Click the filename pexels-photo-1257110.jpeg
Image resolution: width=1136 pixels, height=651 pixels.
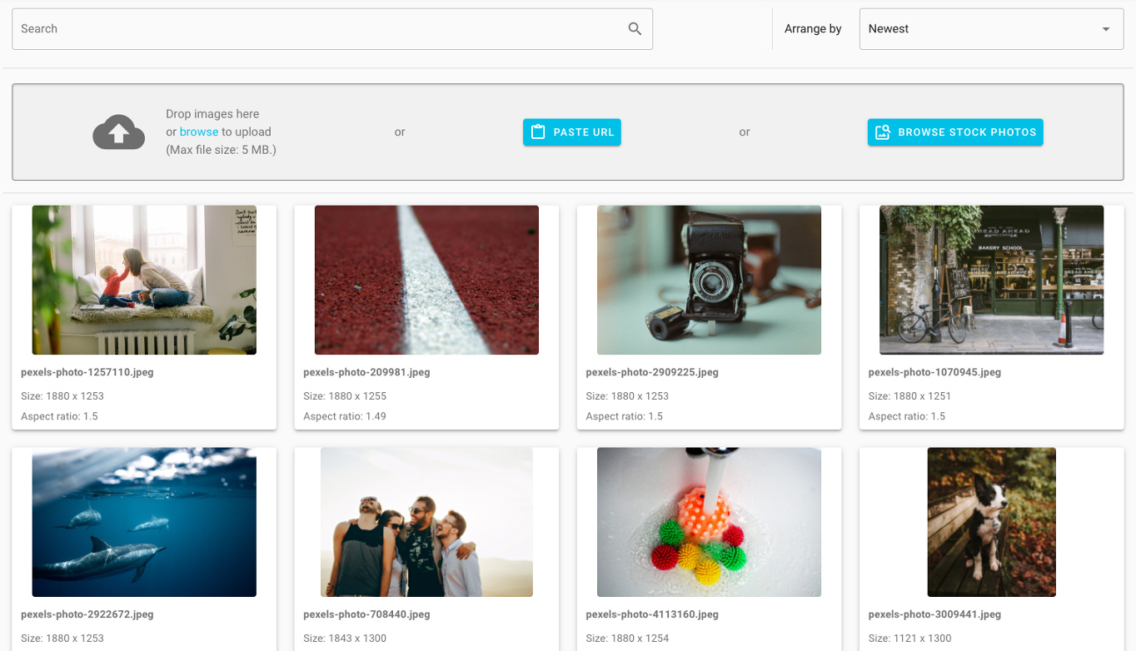pos(87,372)
